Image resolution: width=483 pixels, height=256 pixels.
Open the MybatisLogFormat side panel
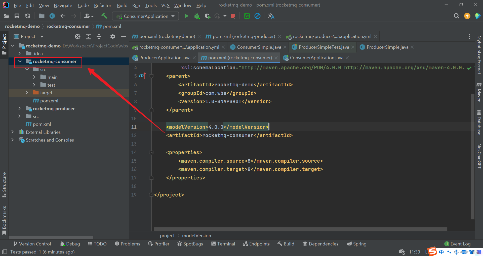(x=479, y=55)
